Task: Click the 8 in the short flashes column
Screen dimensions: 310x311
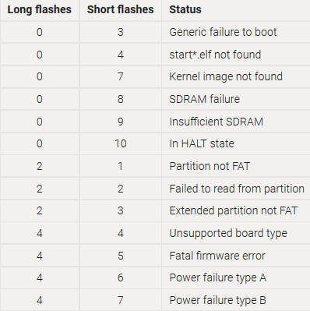Action: 121,99
